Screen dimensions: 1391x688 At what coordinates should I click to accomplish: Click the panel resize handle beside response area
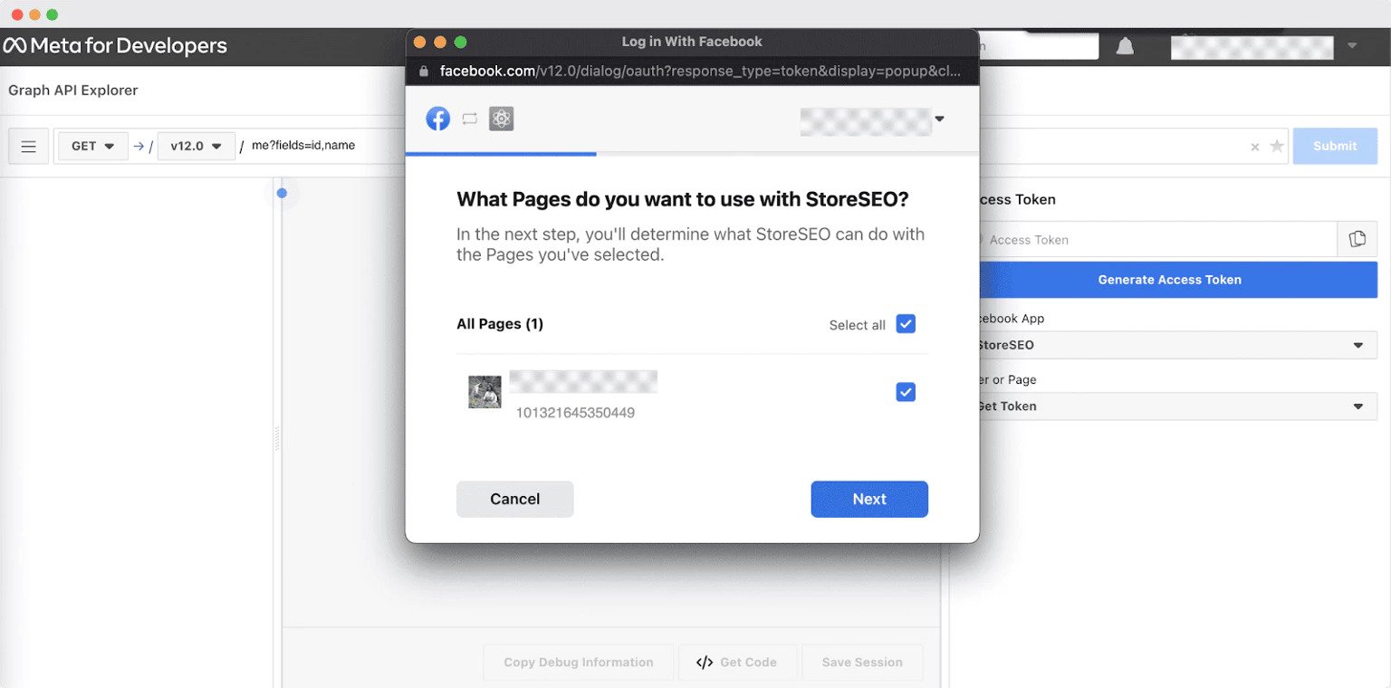tap(277, 438)
